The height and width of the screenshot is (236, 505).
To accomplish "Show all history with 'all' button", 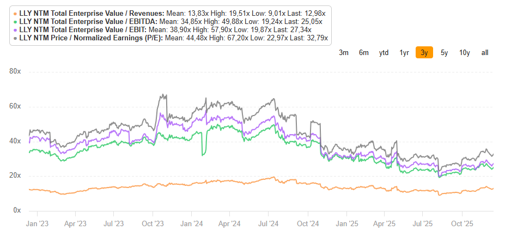I will [x=485, y=53].
